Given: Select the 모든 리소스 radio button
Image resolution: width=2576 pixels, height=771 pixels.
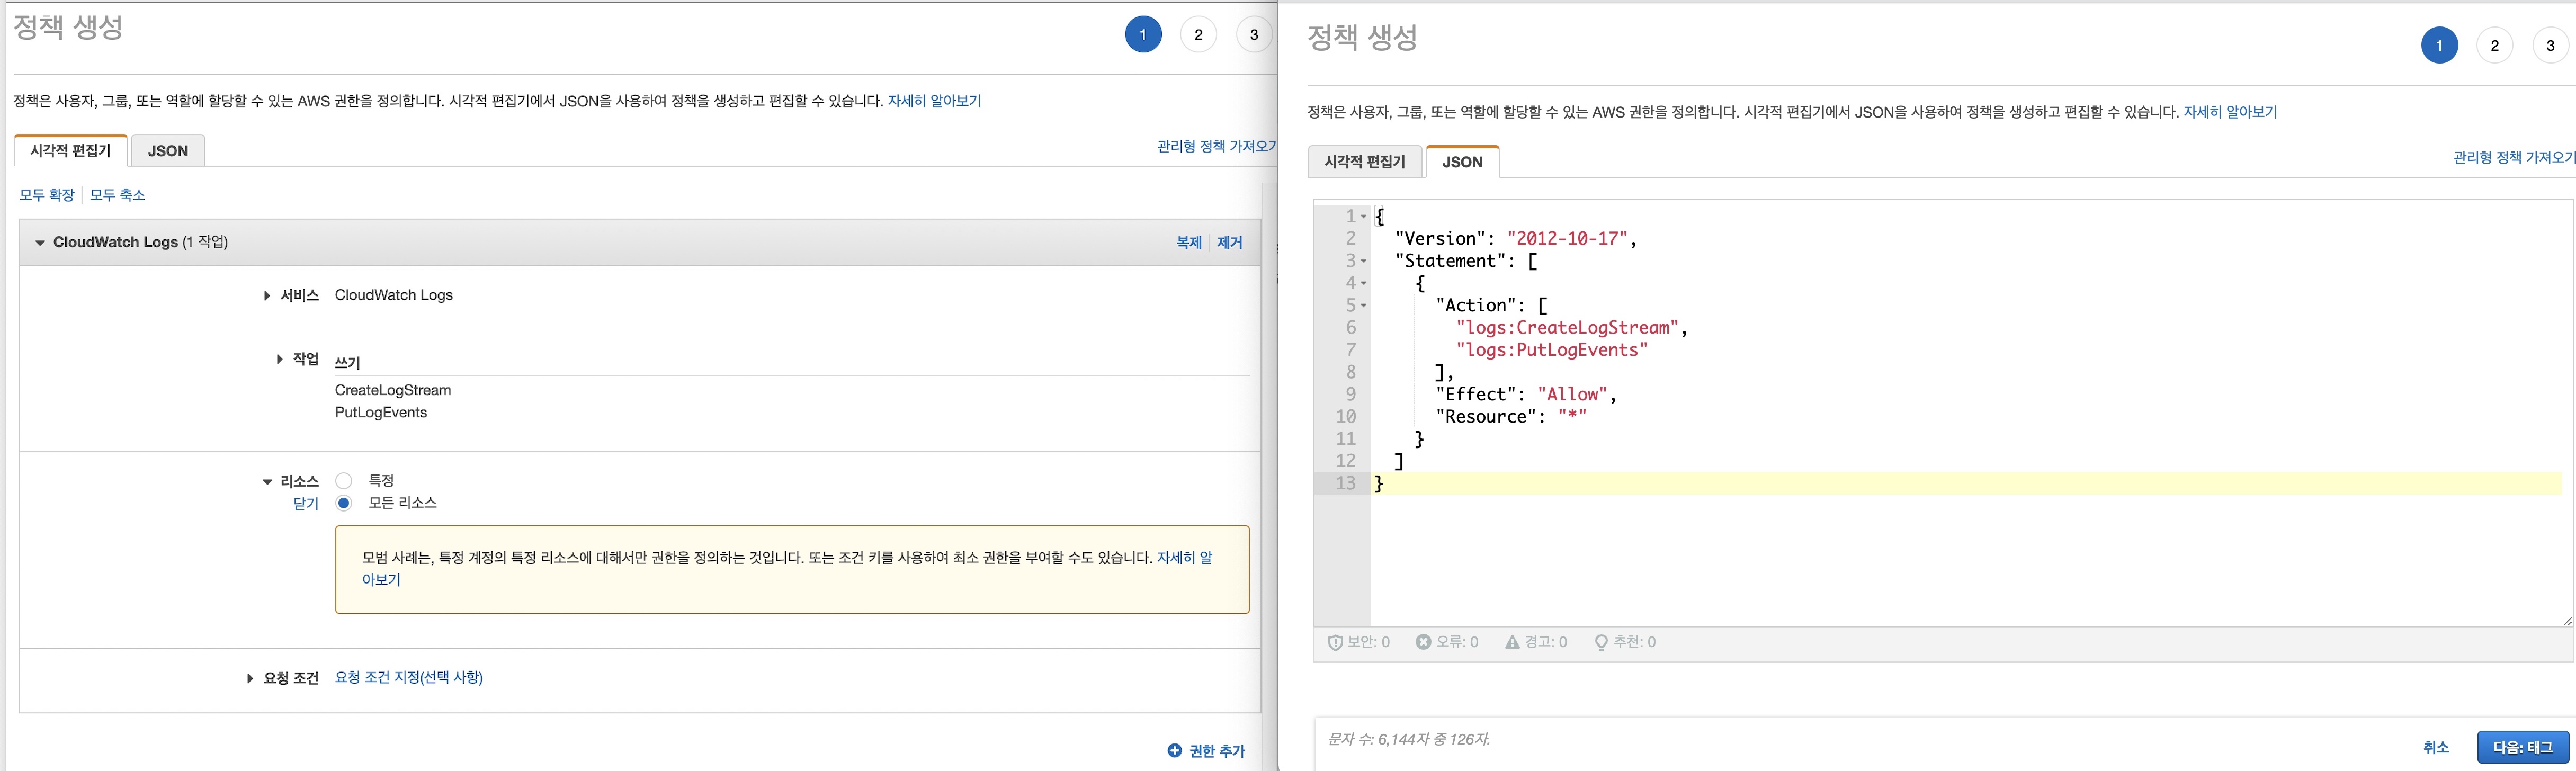Looking at the screenshot, I should tap(344, 503).
